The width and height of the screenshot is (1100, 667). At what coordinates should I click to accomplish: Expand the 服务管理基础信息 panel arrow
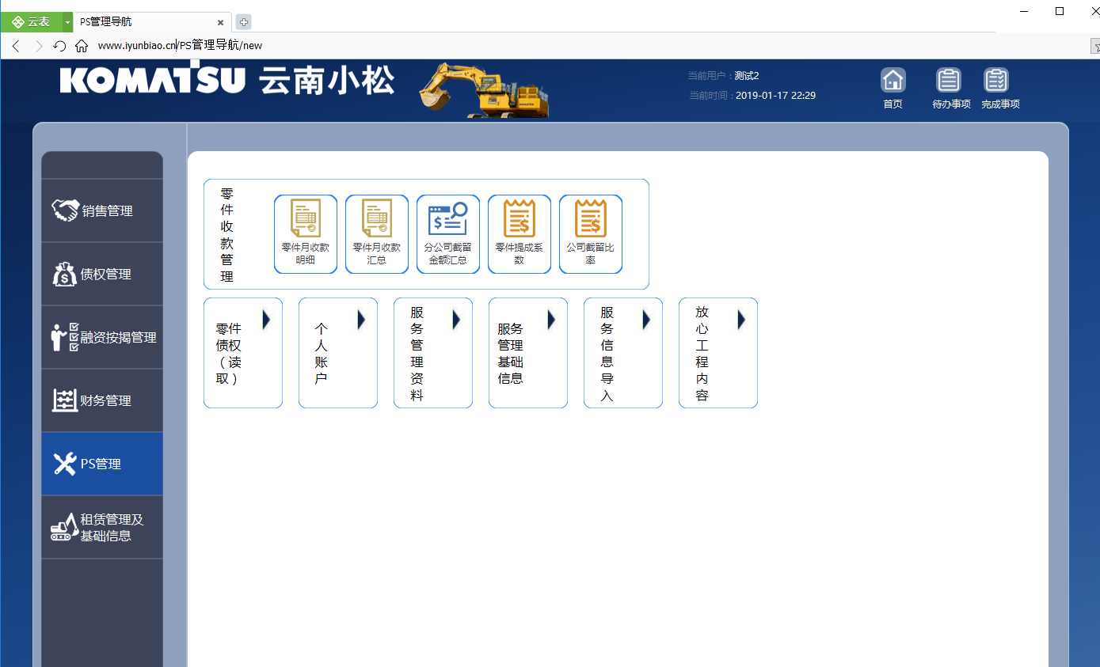552,320
